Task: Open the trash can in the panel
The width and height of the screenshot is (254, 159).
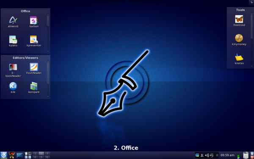Action: (x=246, y=155)
